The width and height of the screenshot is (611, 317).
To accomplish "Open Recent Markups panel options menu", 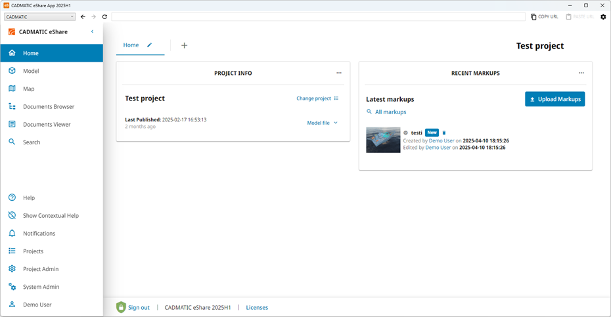I will [x=581, y=73].
